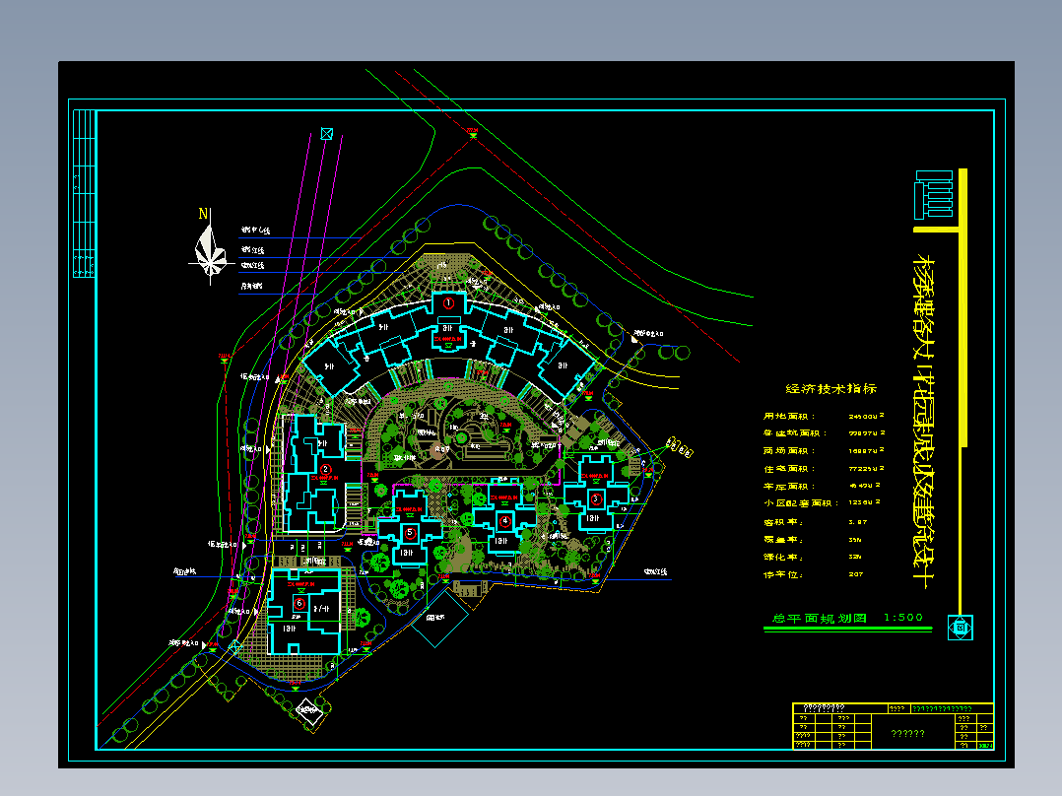The width and height of the screenshot is (1062, 796).
Task: Select the 覆盖率 label
Action: point(783,539)
